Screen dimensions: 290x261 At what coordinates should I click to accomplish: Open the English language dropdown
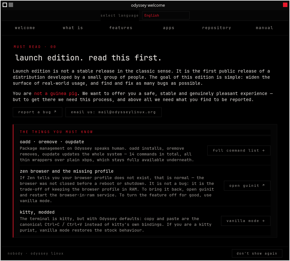click(x=166, y=15)
